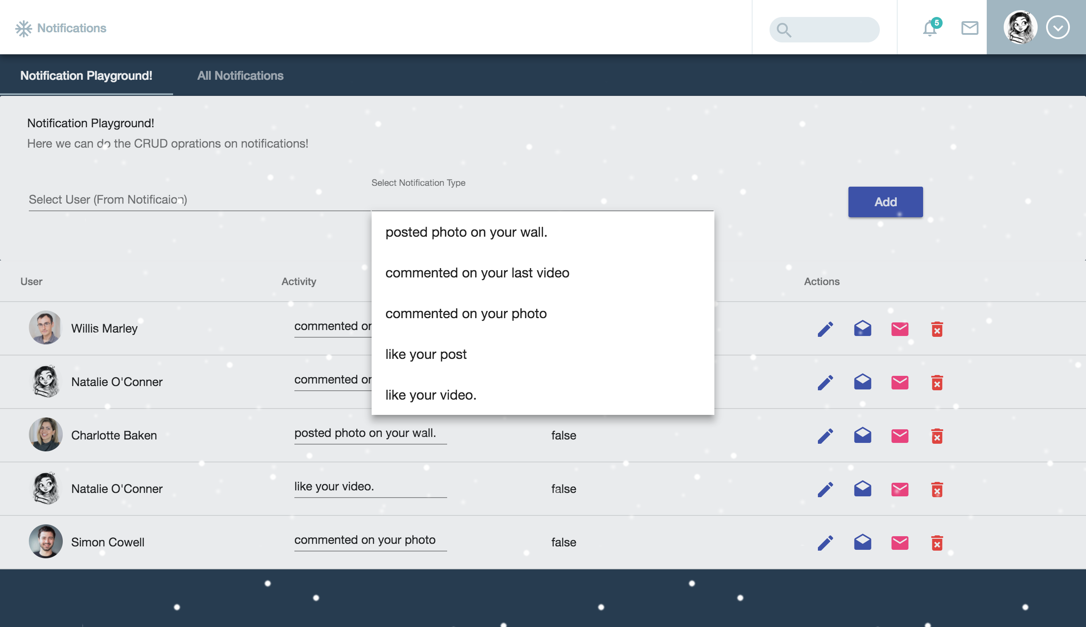The width and height of the screenshot is (1086, 627).
Task: Click the snowflake logo icon
Action: (24, 28)
